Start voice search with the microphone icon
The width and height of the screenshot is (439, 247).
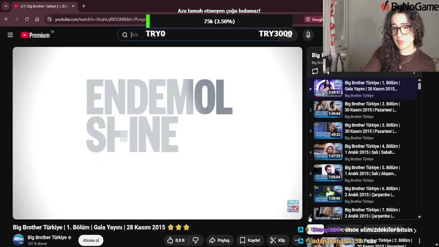tap(308, 35)
